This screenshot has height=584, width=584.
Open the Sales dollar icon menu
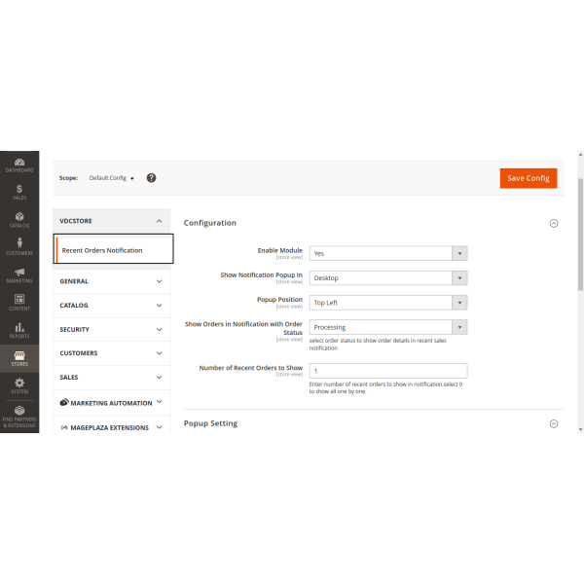18,192
